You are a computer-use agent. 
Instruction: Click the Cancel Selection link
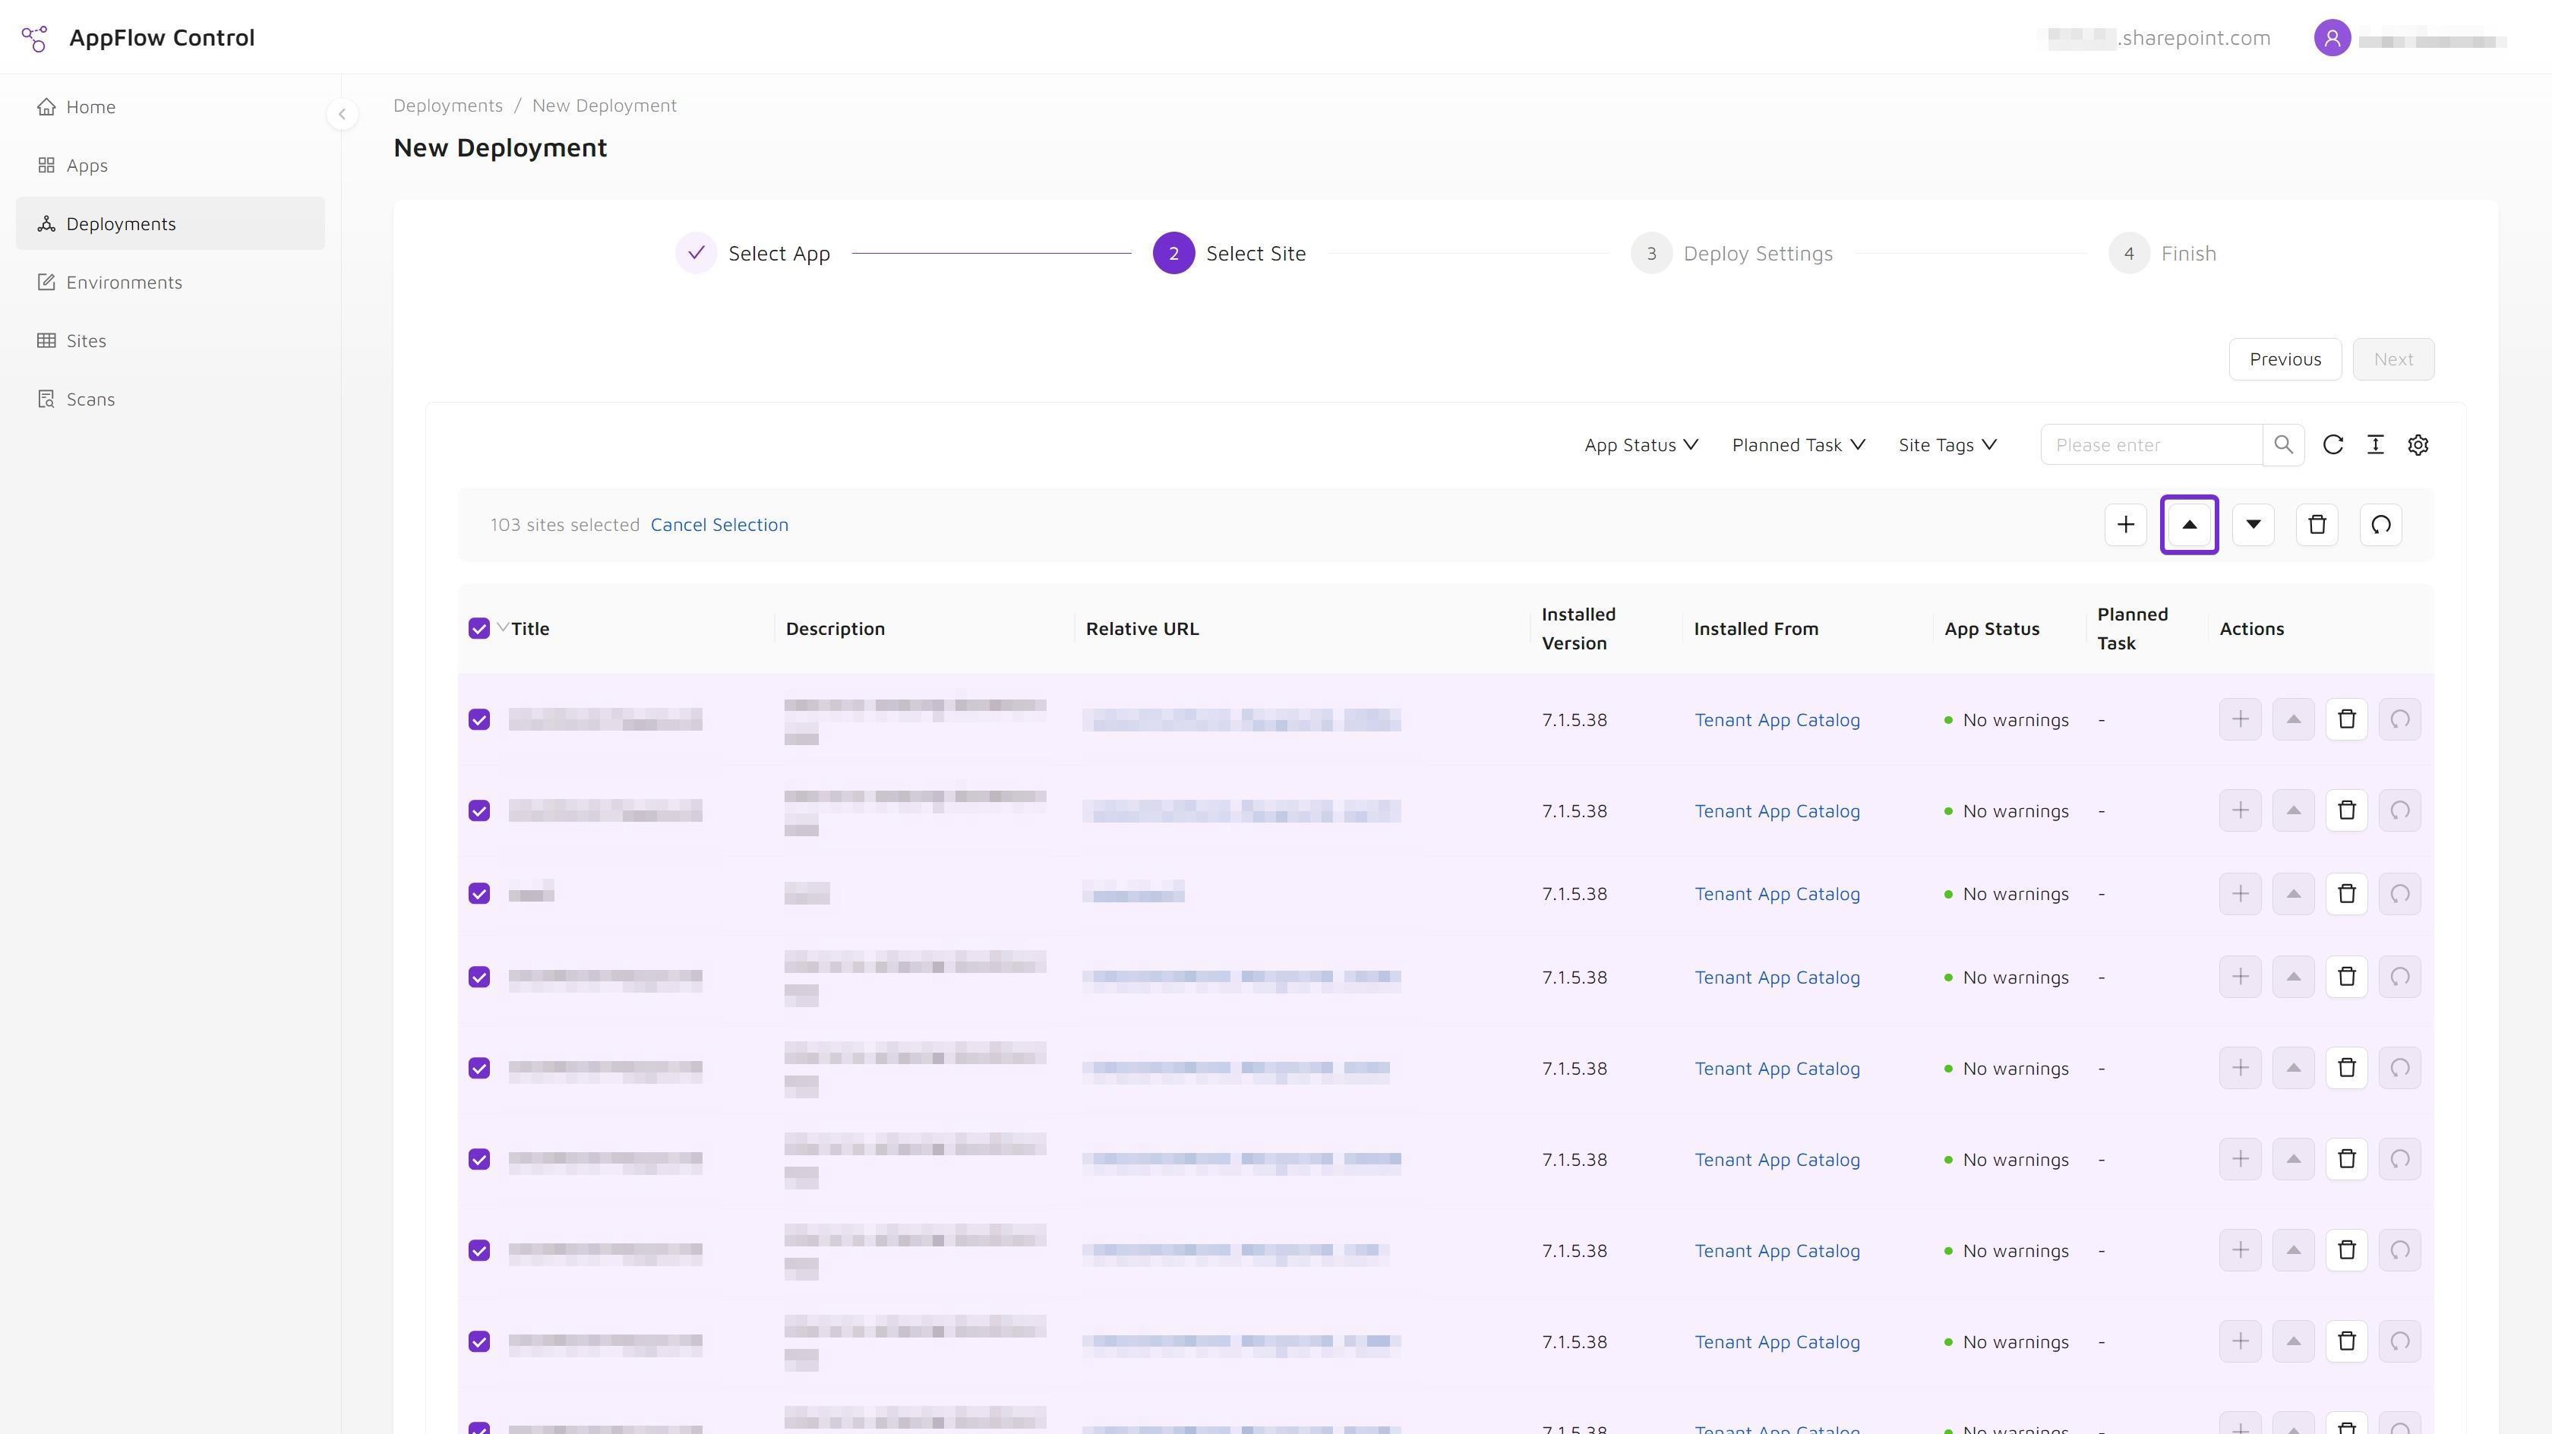pos(719,526)
